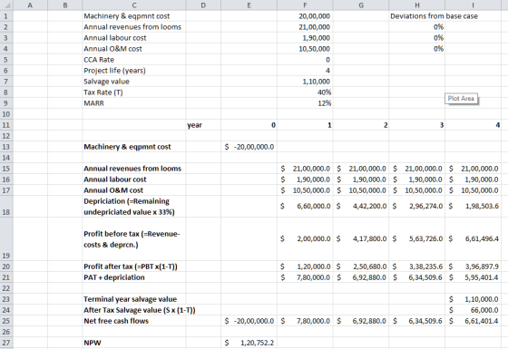Select tax rate 40% cell
The height and width of the screenshot is (349, 508).
(305, 92)
